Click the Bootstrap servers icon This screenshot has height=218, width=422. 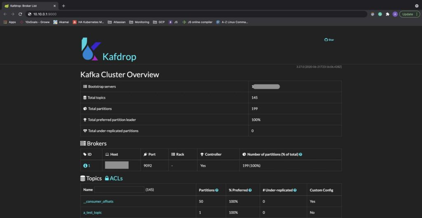point(85,87)
